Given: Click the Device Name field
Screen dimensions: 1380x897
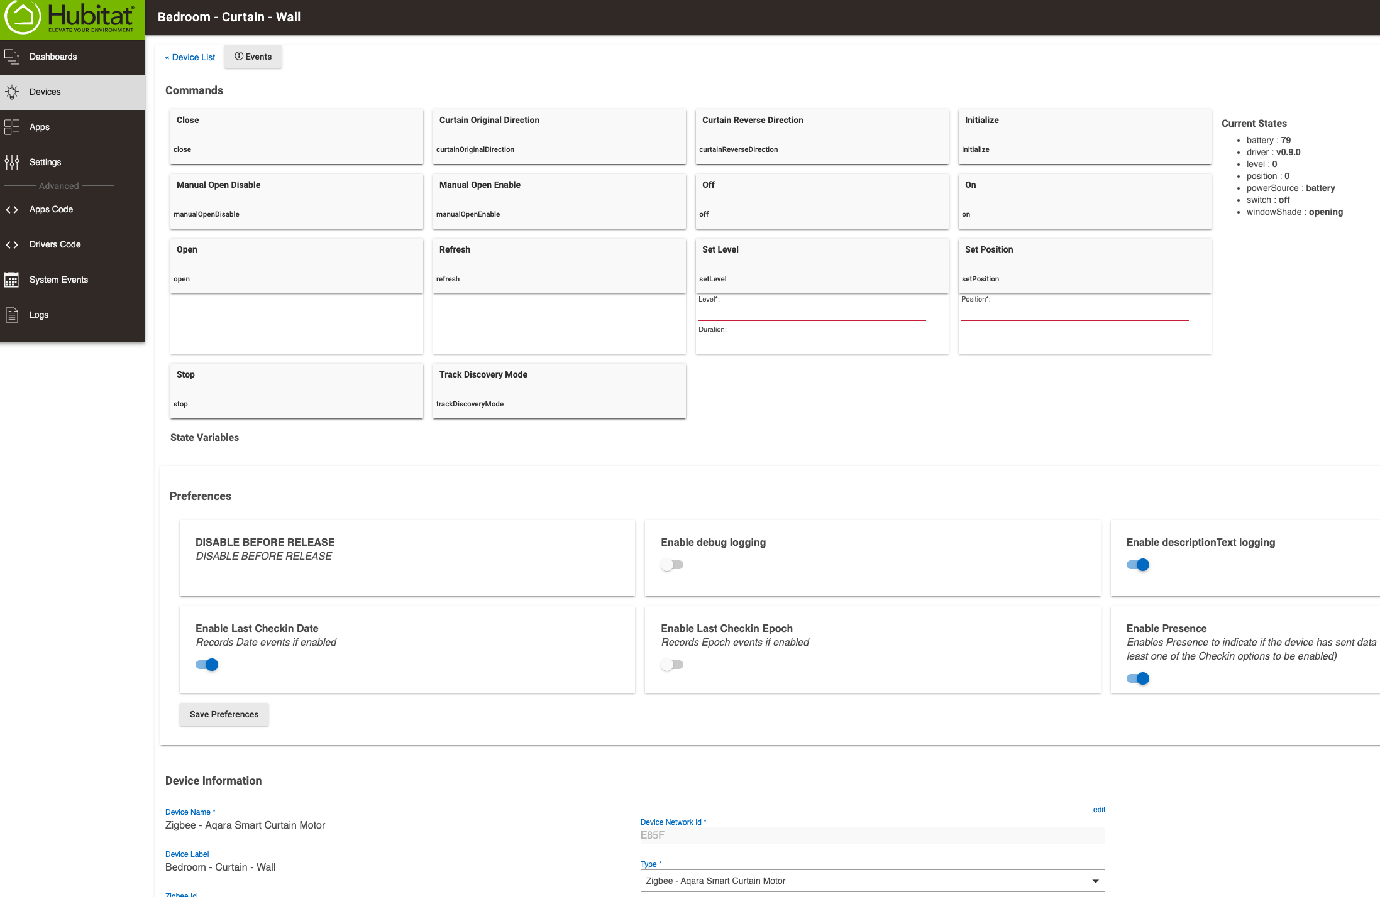Looking at the screenshot, I should click(x=397, y=825).
